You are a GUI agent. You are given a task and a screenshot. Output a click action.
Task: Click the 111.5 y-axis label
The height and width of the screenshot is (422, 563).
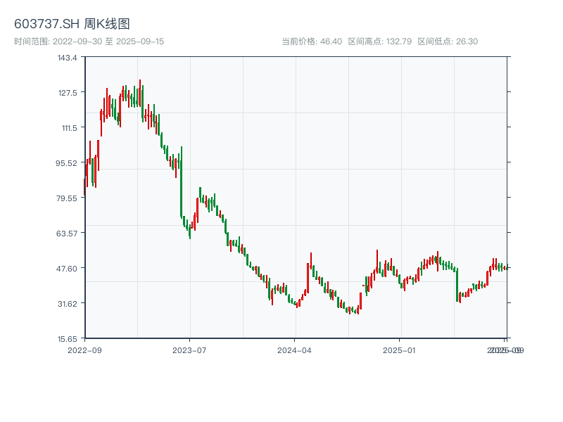(x=69, y=128)
